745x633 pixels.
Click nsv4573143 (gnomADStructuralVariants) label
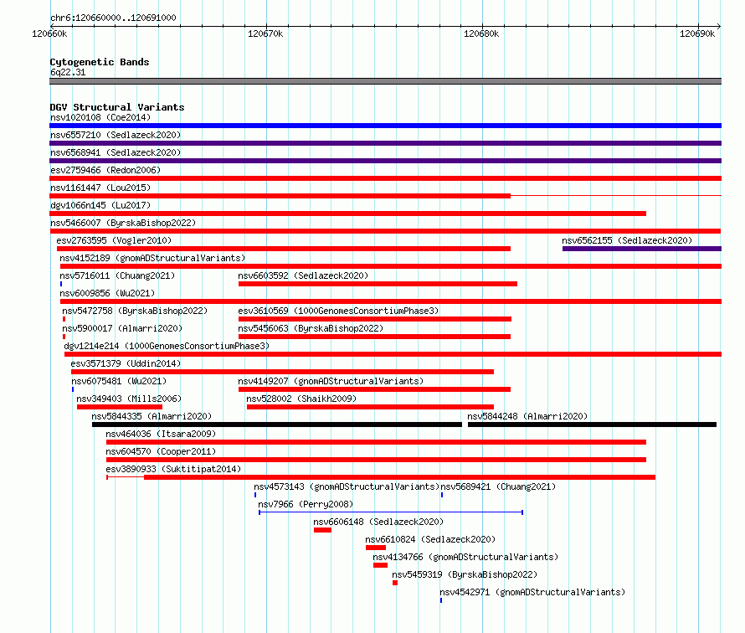pyautogui.click(x=347, y=486)
